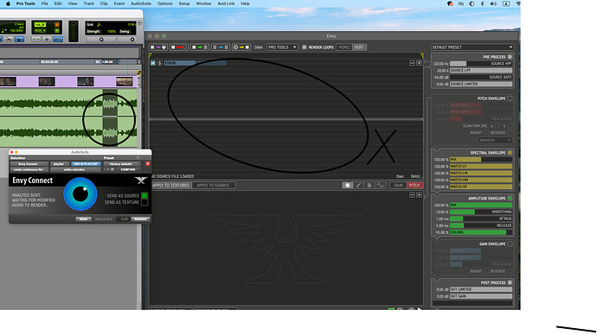The width and height of the screenshot is (597, 335).
Task: Click the blue eye graphic in Envy Connect
Action: click(80, 194)
